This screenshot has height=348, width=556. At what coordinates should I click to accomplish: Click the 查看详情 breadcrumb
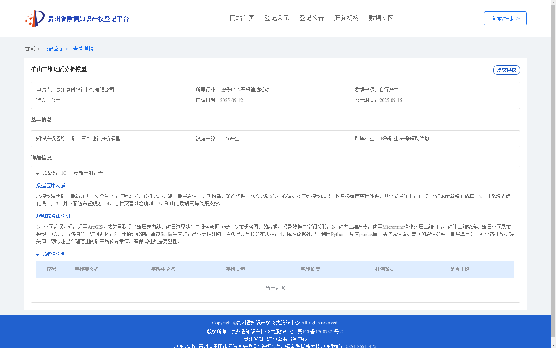point(83,49)
